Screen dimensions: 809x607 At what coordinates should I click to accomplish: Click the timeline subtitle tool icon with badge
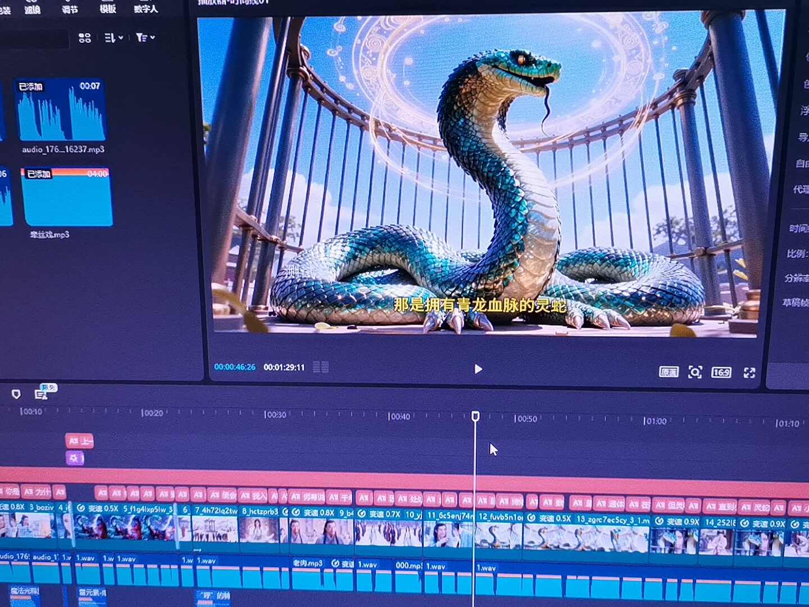point(42,393)
